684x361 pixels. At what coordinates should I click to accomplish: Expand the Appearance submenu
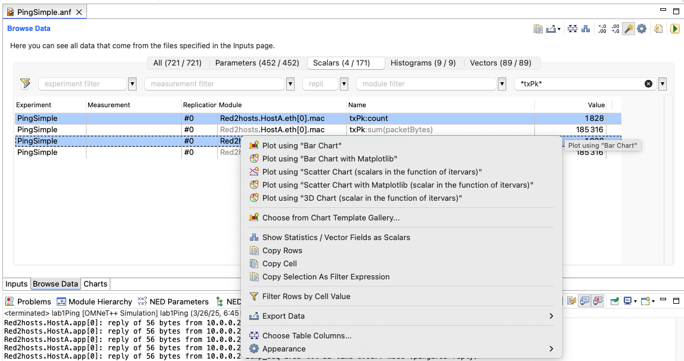point(401,348)
